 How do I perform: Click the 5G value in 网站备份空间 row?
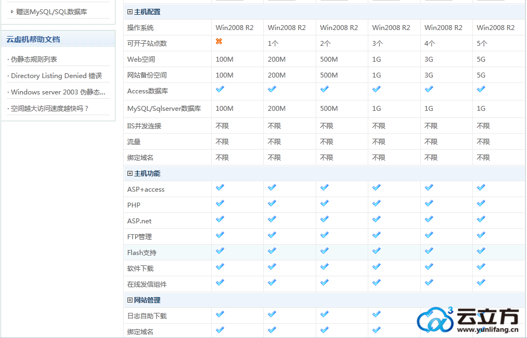(481, 75)
